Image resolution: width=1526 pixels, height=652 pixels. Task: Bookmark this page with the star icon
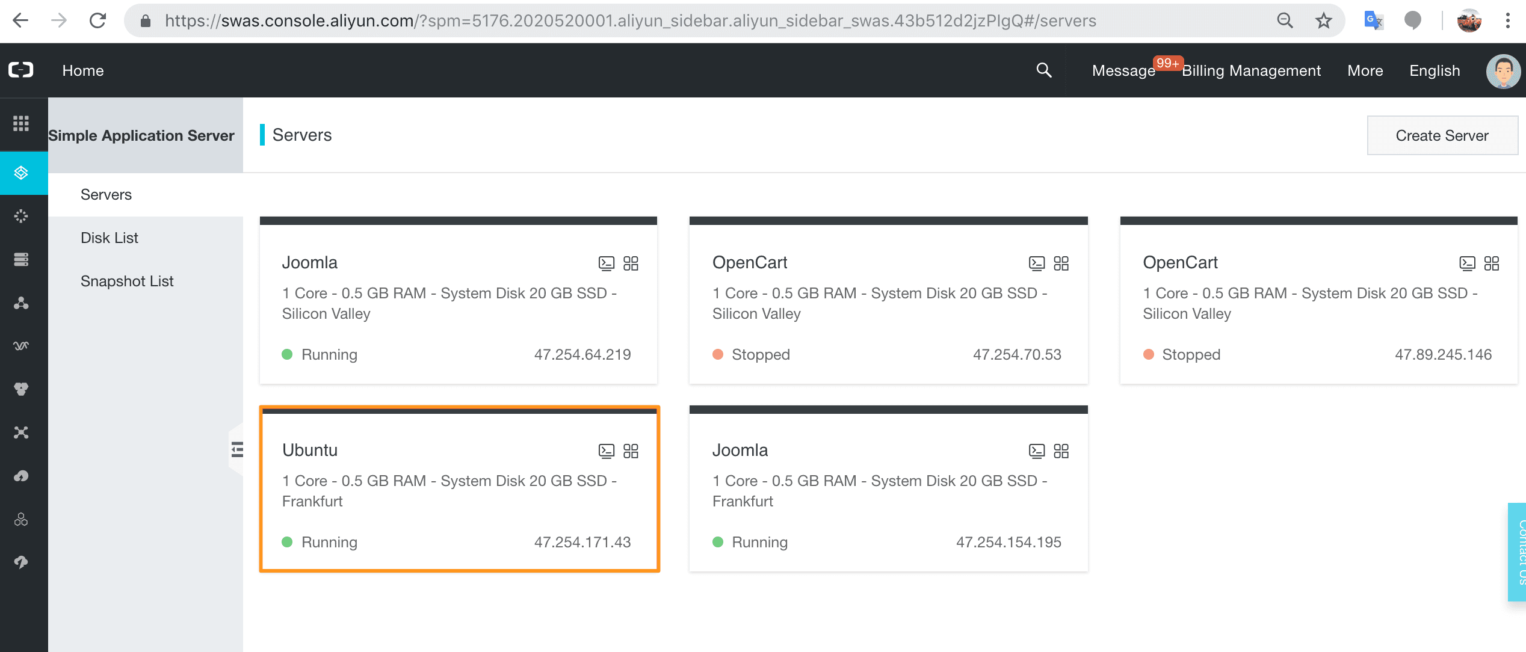(1323, 21)
